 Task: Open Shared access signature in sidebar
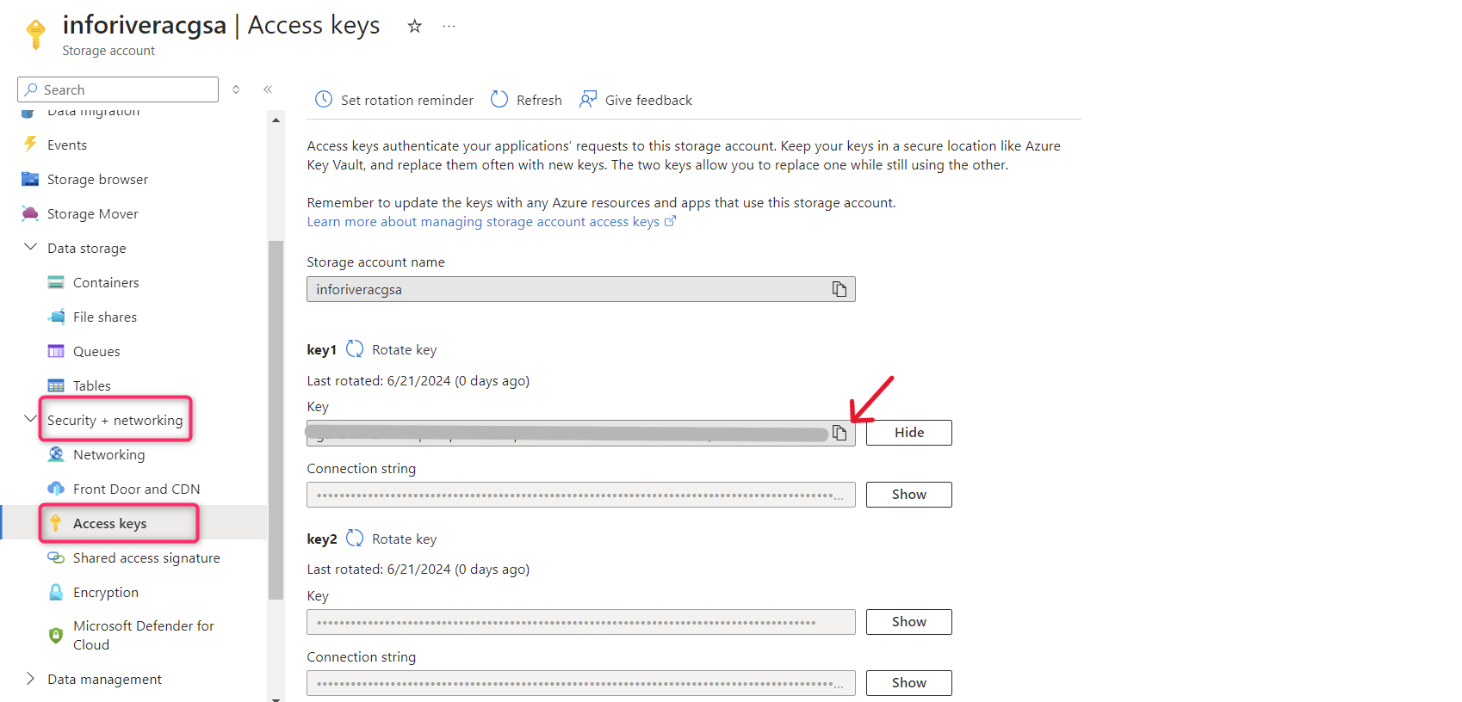point(146,557)
